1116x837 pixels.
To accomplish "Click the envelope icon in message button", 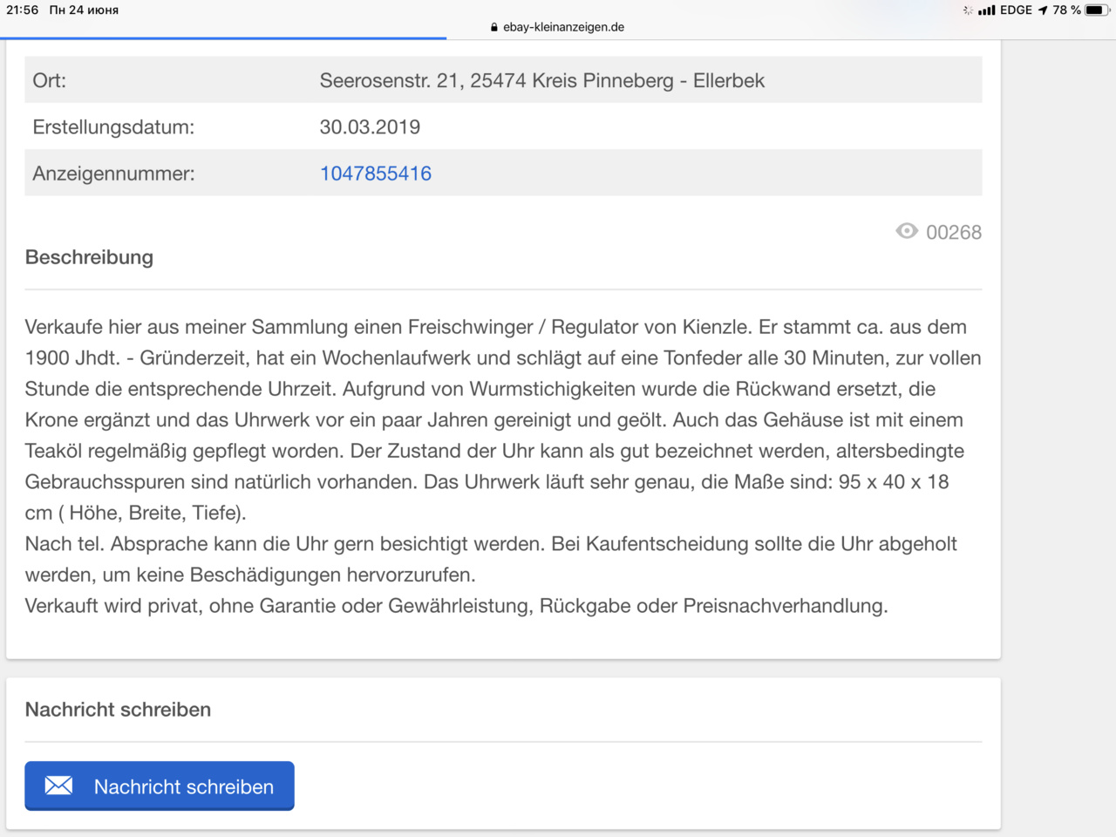I will tap(58, 786).
